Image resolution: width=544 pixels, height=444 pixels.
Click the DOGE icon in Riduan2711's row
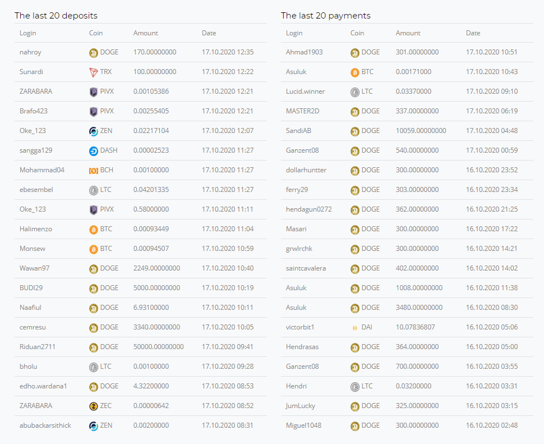tap(93, 347)
